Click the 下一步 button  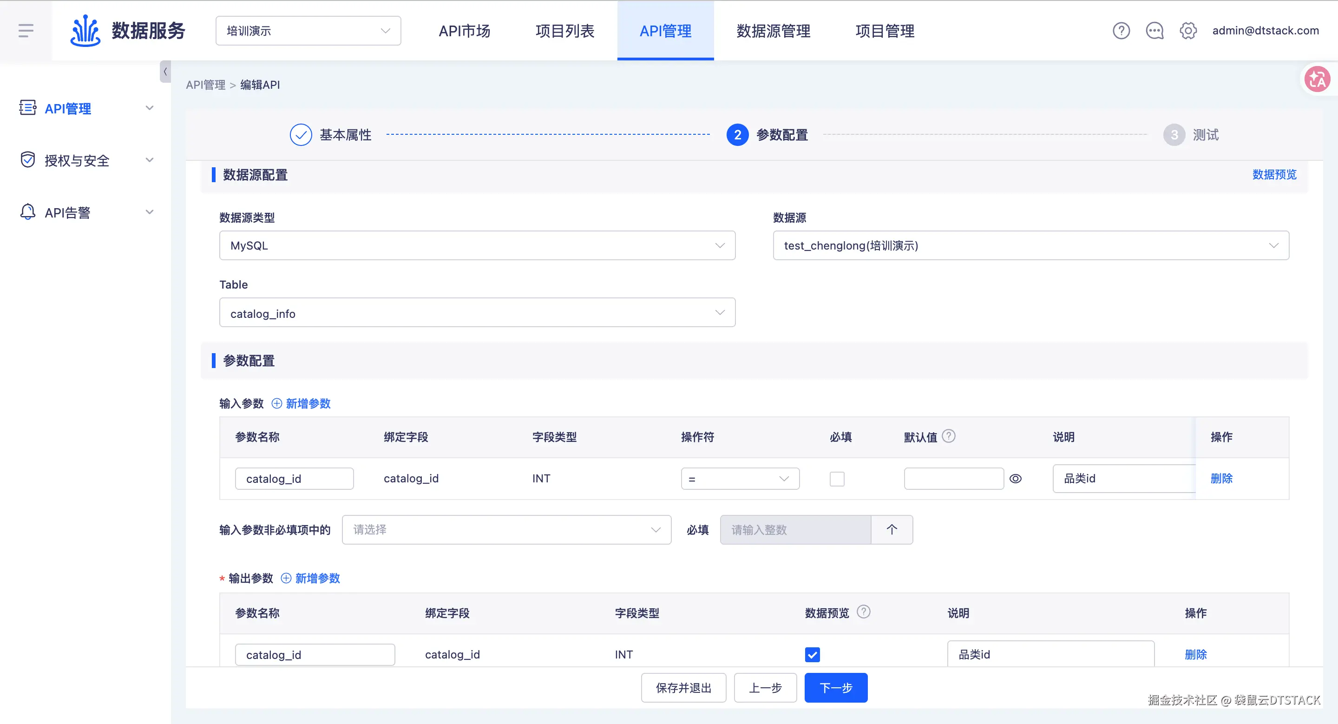tap(836, 688)
